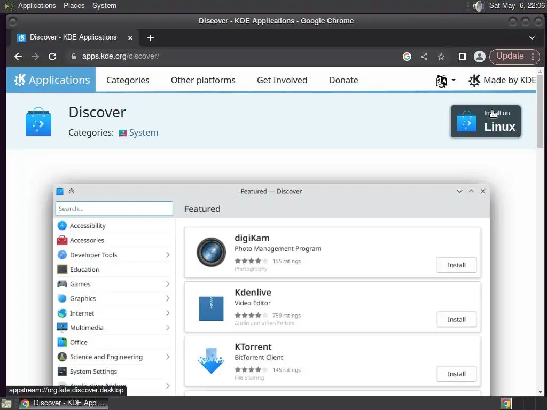This screenshot has height=410, width=547.
Task: Select Education in category list
Action: pos(114,269)
